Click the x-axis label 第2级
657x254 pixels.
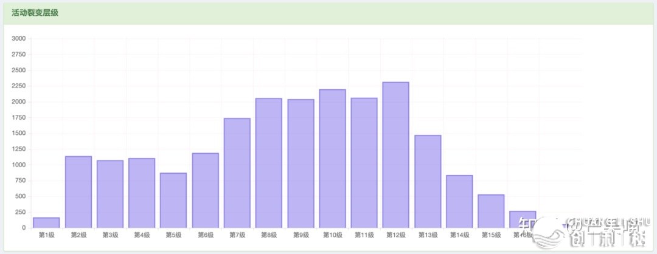[78, 235]
